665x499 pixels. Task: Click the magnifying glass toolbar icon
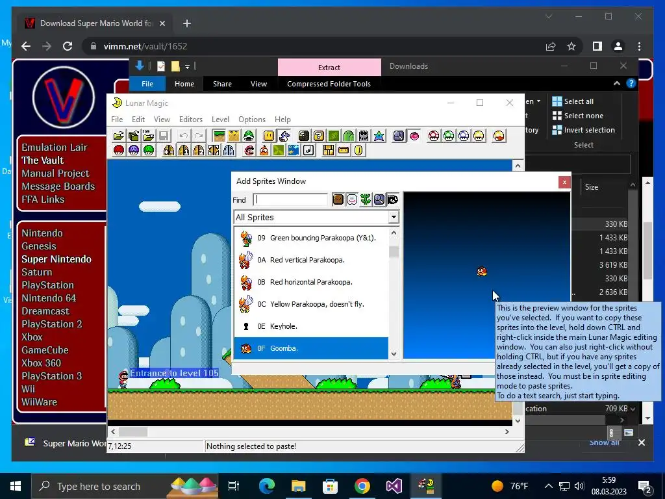click(399, 136)
